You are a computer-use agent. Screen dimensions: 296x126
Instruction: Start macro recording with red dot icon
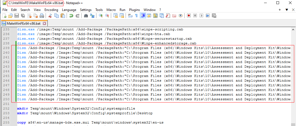[x=189, y=16]
